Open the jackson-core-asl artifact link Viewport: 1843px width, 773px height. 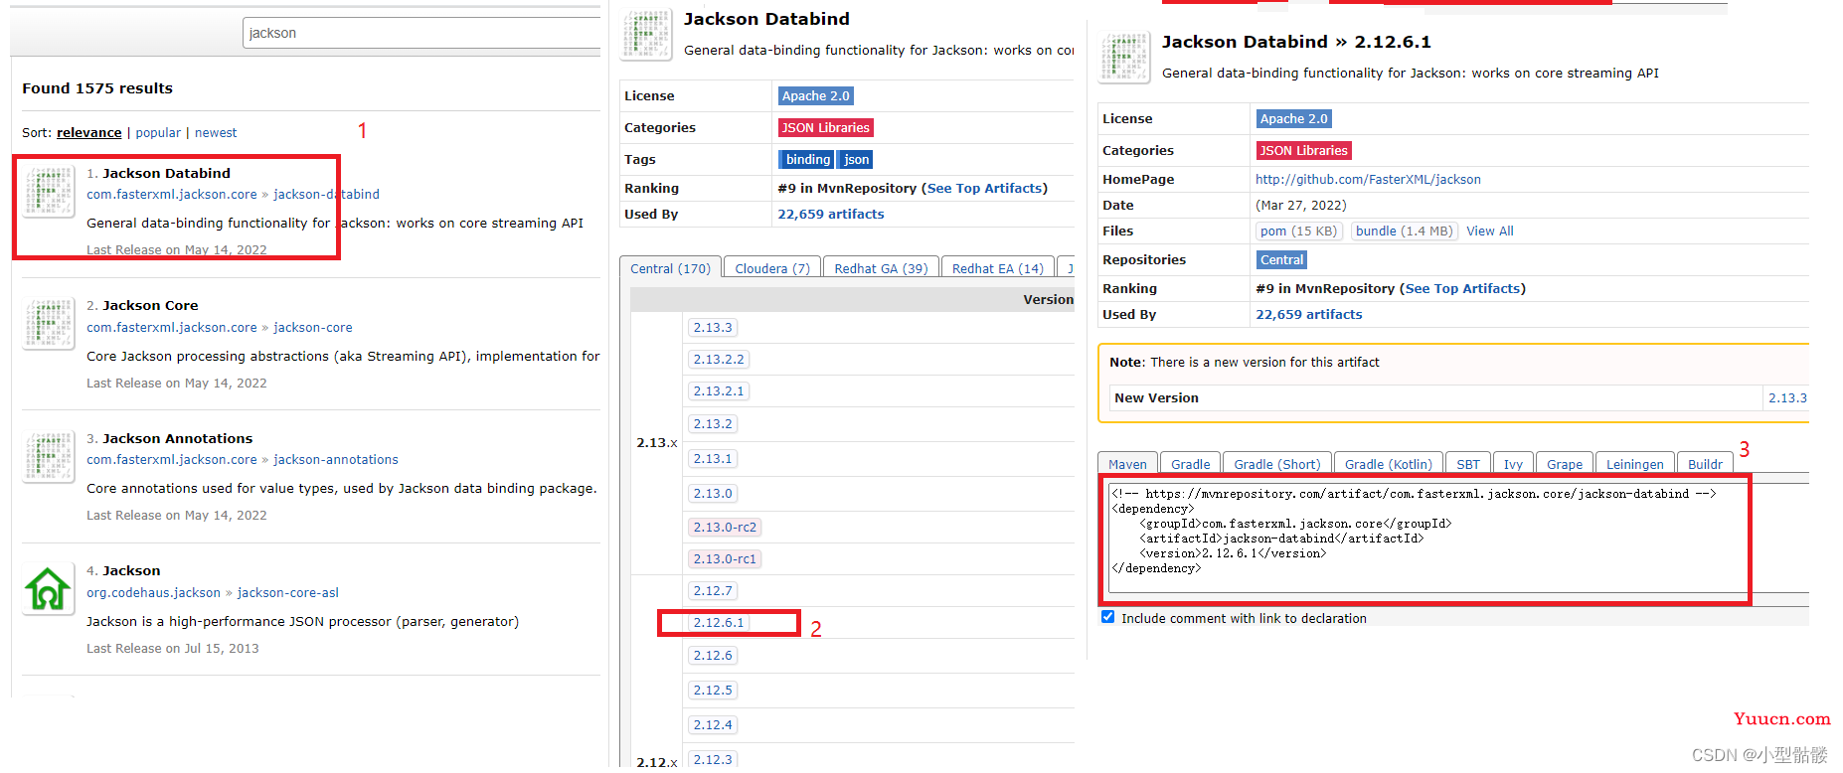click(x=288, y=592)
